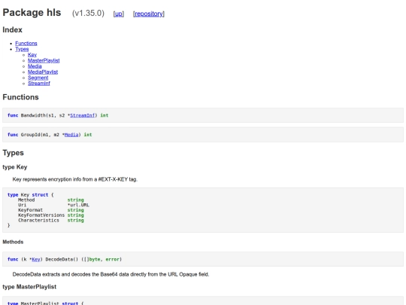Click the Types section heading
Screen dimensions: 406x305
pos(13,153)
